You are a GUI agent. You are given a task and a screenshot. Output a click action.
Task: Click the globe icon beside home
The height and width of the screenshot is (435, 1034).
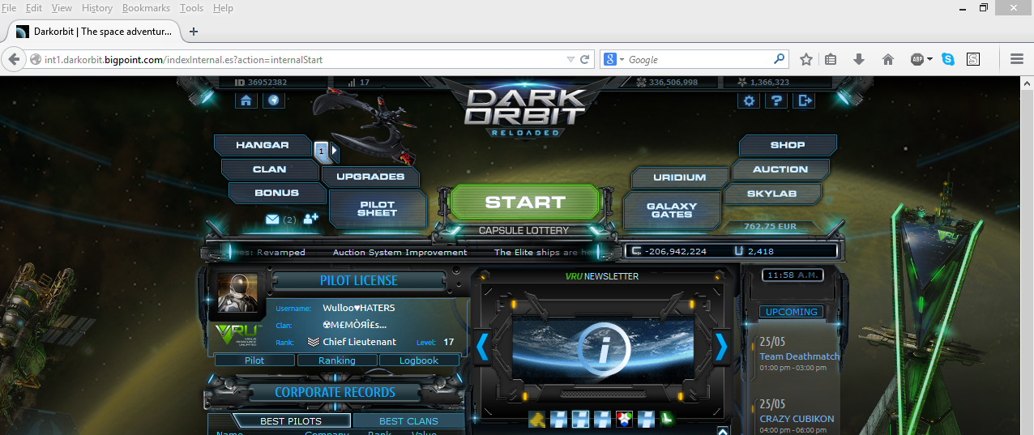(274, 100)
